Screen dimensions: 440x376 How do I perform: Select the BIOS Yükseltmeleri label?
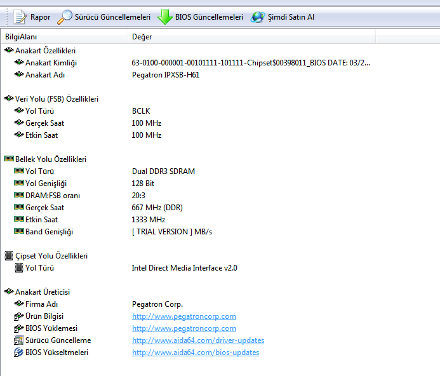pos(57,352)
